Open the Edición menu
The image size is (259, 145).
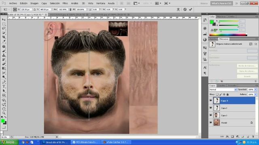[23, 3]
